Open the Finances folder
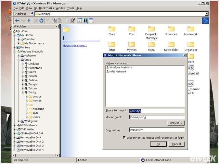The height and width of the screenshot is (164, 219). click(x=171, y=31)
